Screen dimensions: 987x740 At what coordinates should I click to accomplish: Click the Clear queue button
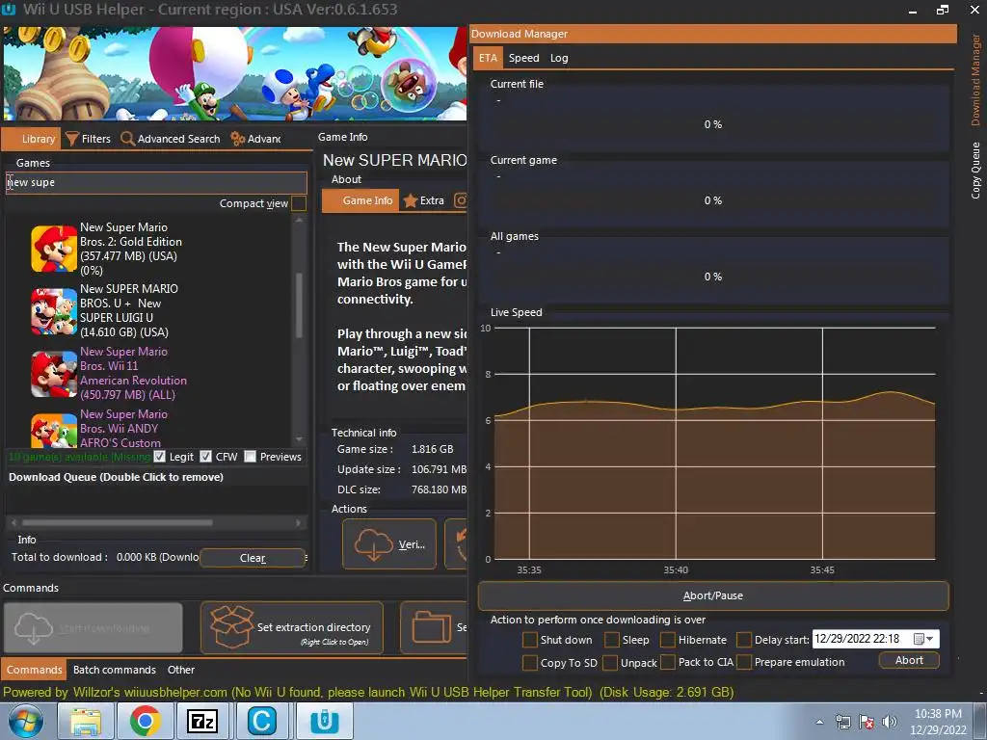tap(253, 558)
